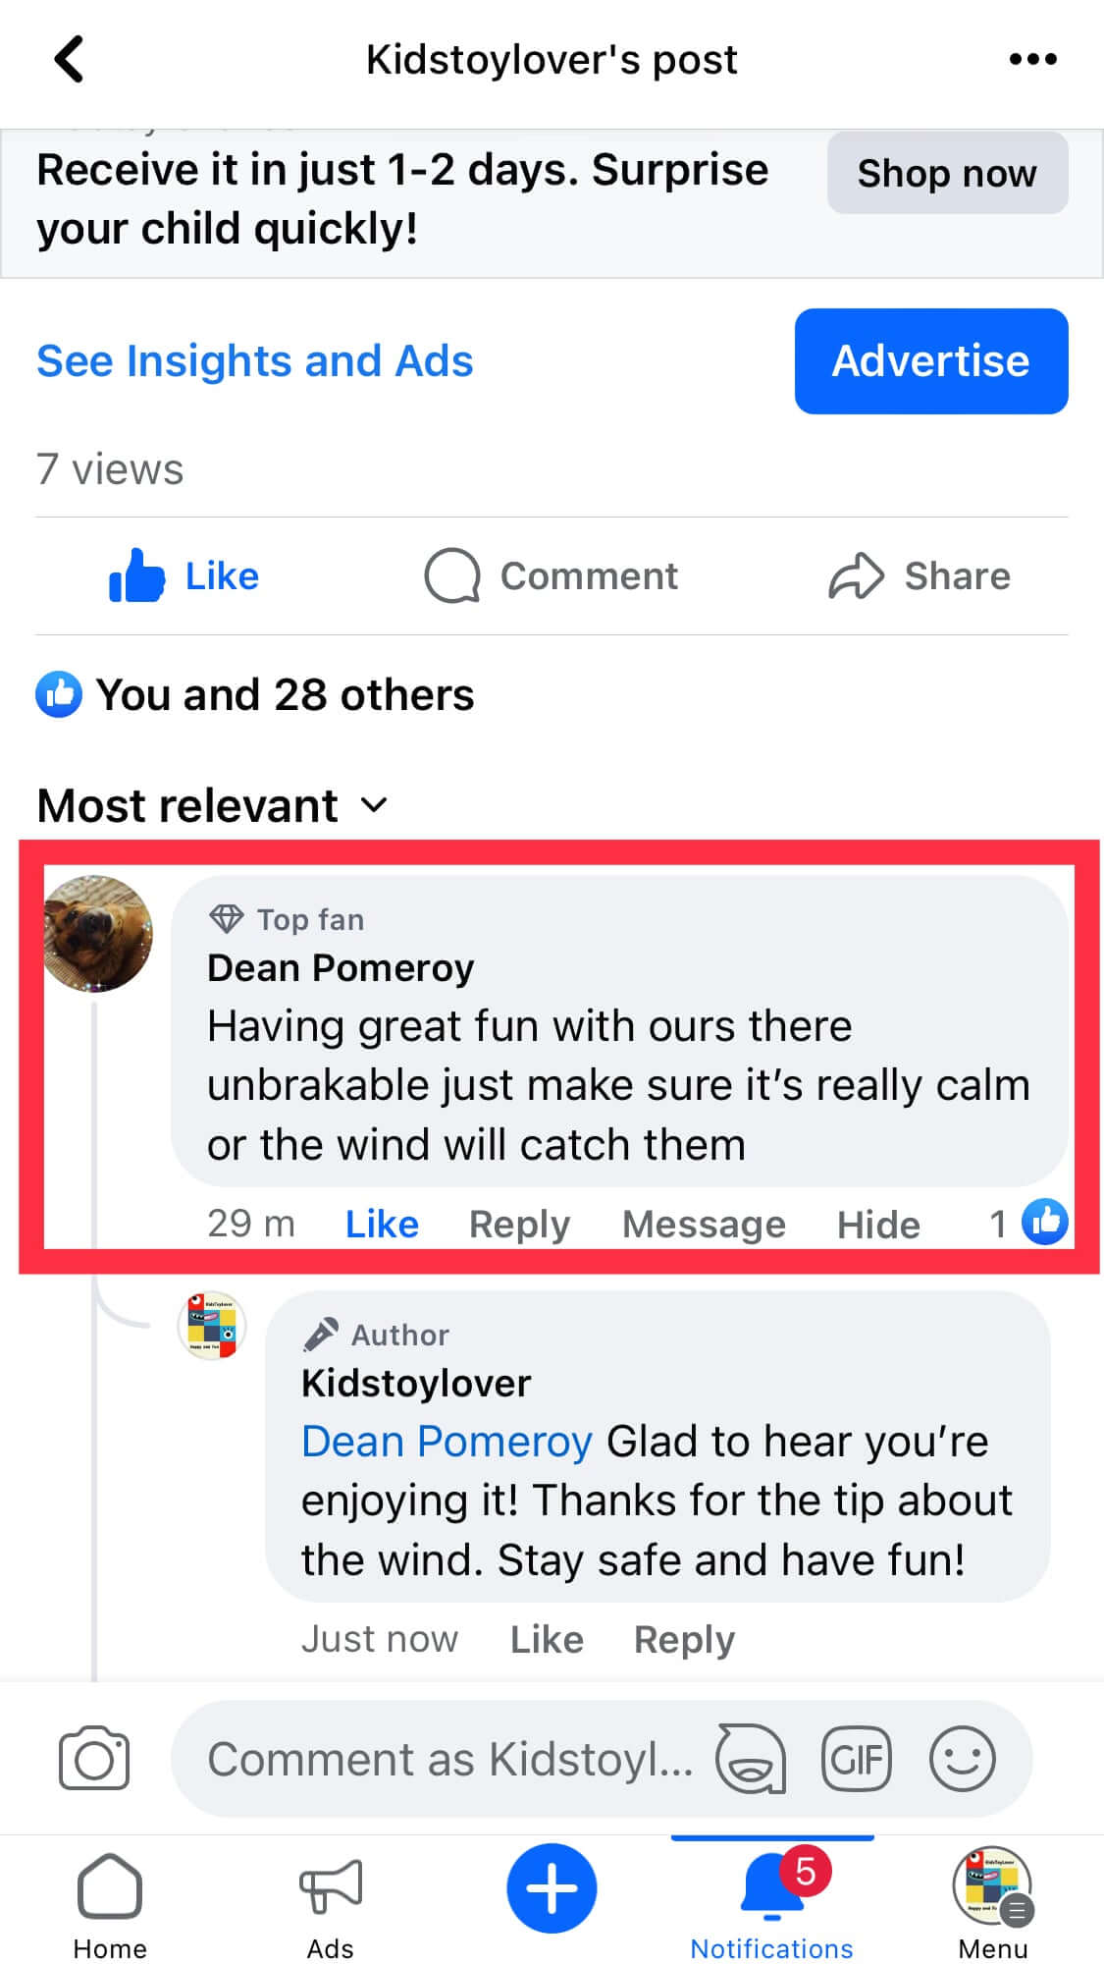Open the three-dots post options menu
Image resolution: width=1104 pixels, height=1965 pixels.
(1032, 59)
